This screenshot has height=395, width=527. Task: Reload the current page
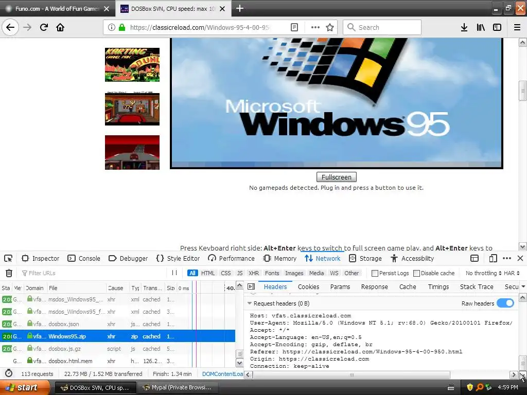[44, 27]
